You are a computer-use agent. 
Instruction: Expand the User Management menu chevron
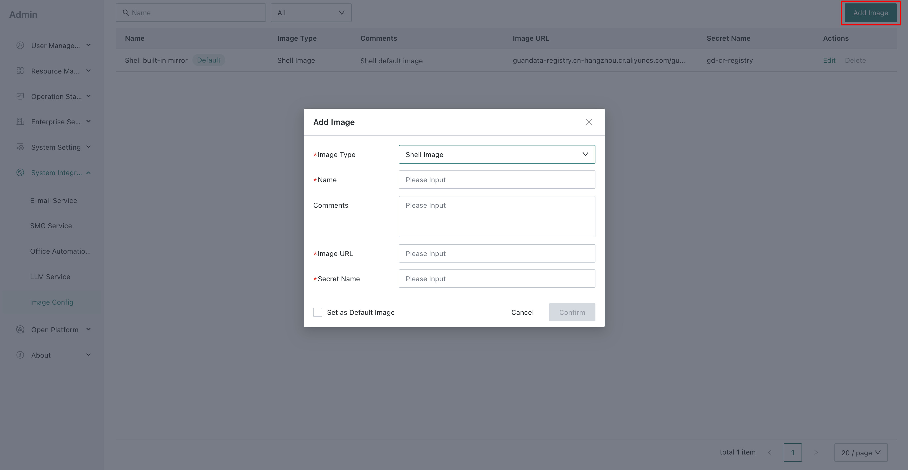coord(89,45)
